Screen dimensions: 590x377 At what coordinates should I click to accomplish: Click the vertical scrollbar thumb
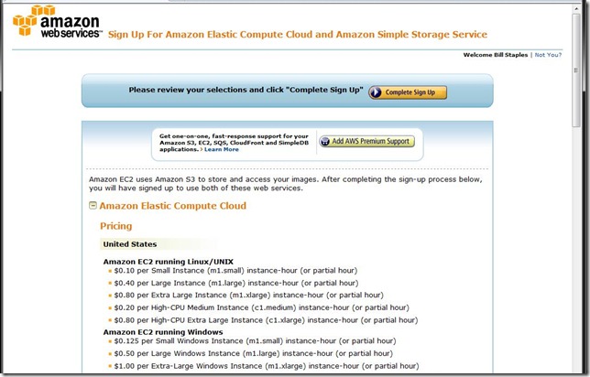click(576, 70)
